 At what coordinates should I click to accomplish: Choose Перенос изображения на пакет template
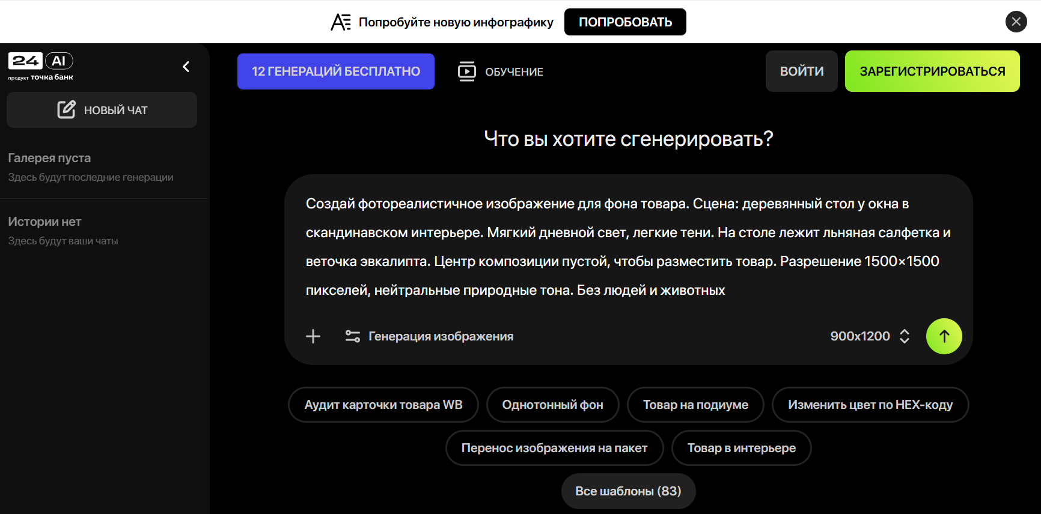(554, 448)
